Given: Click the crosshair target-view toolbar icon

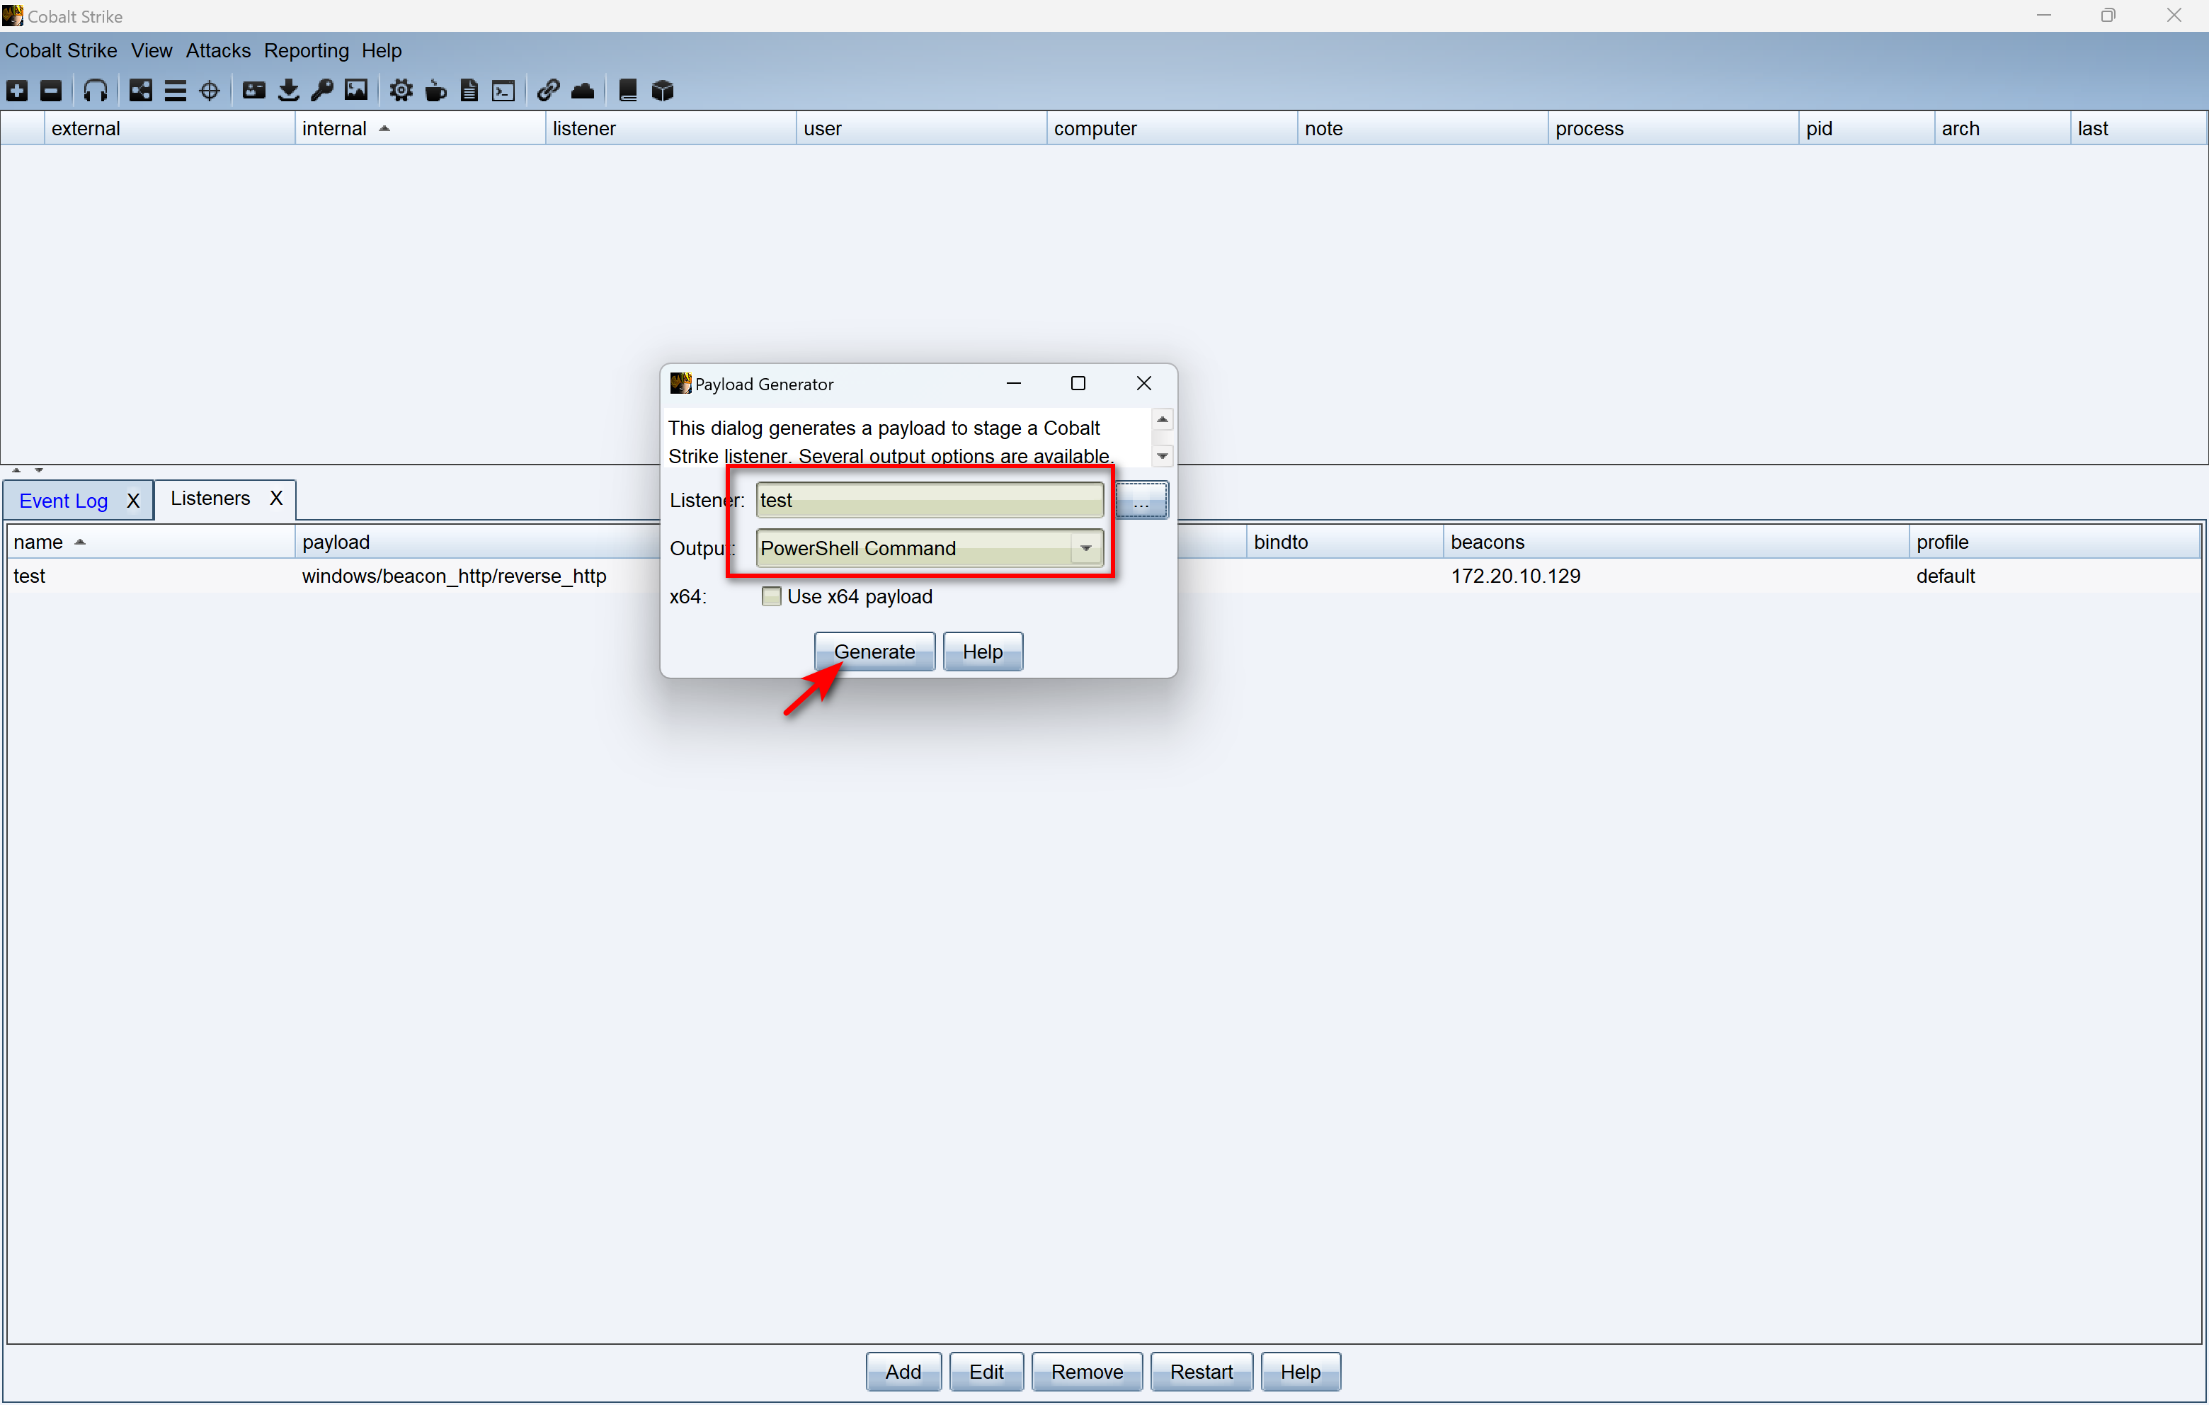Looking at the screenshot, I should (209, 90).
